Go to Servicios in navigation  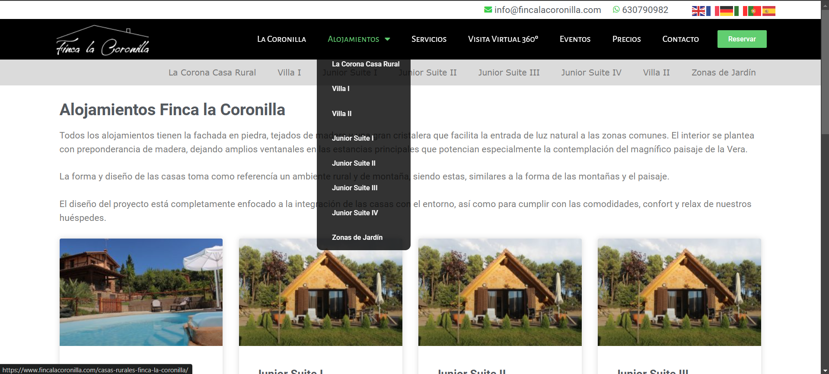click(x=429, y=39)
